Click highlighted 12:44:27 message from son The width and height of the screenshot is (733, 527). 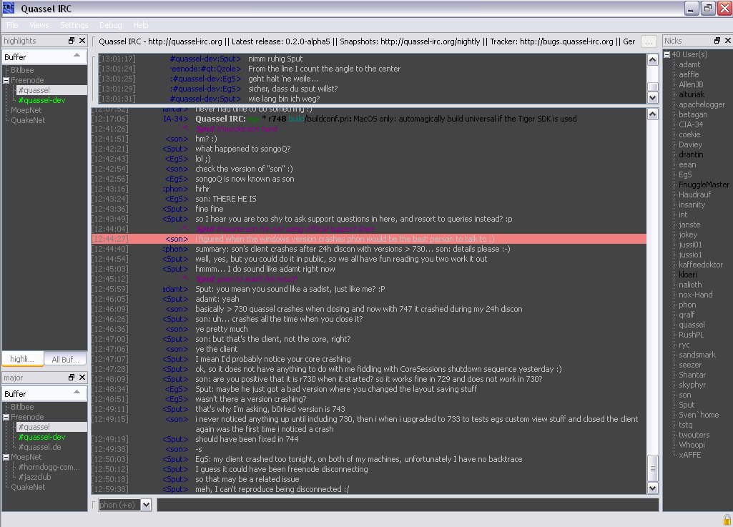(369, 239)
